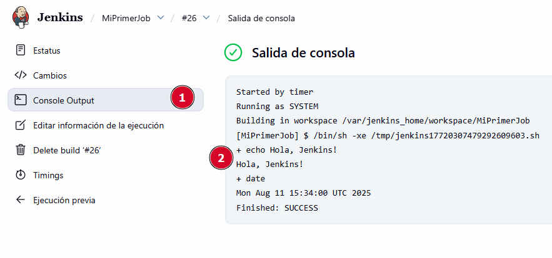Open build #26 breadcrumb link

coord(189,18)
